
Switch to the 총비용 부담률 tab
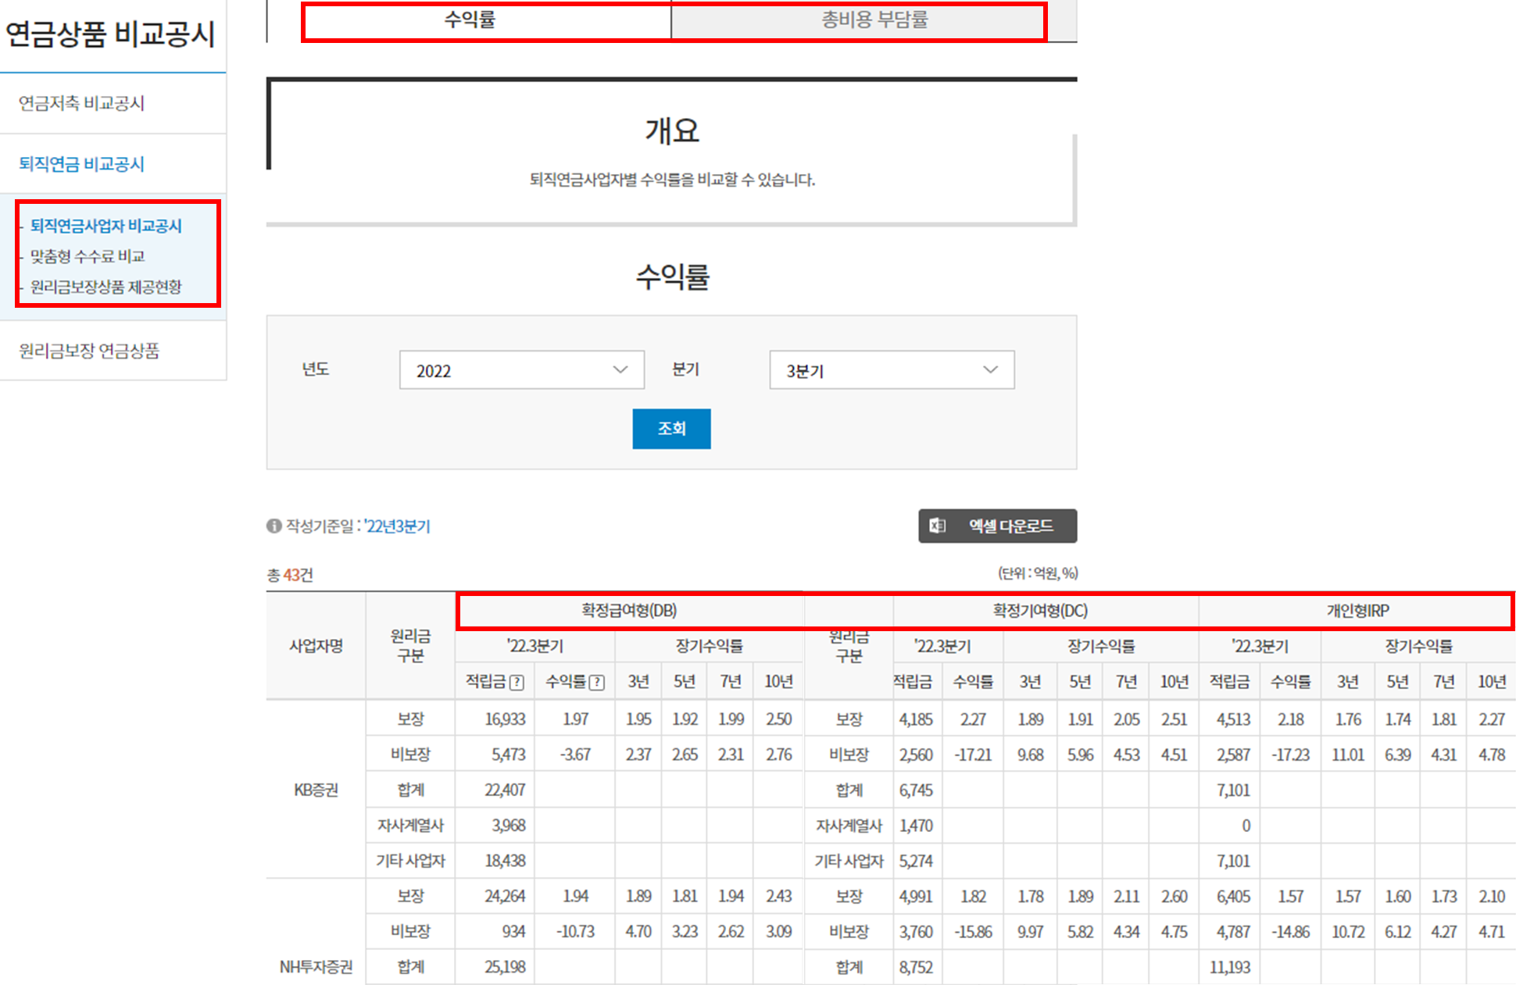(874, 20)
